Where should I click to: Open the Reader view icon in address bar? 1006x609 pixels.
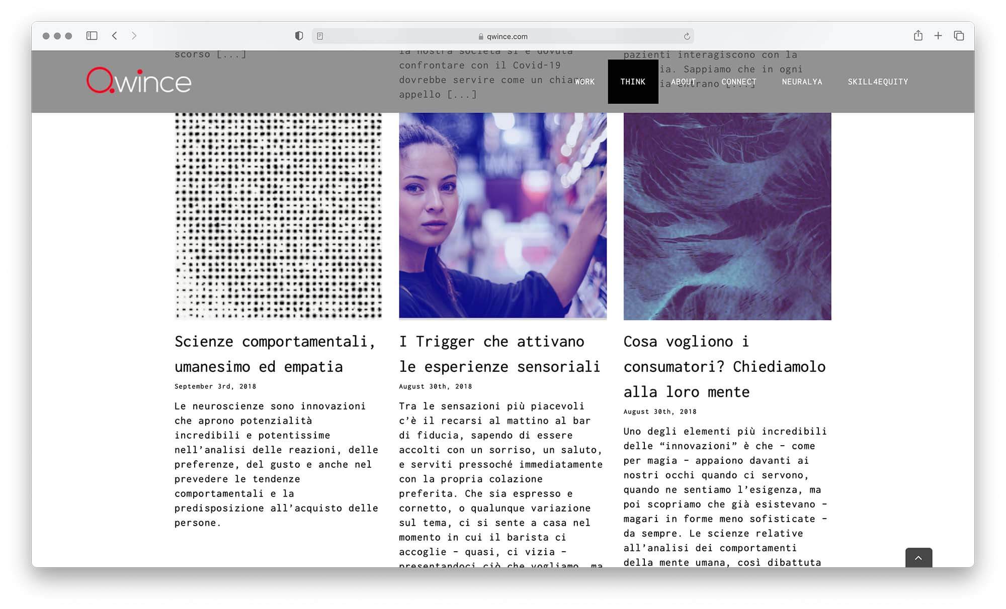coord(320,36)
